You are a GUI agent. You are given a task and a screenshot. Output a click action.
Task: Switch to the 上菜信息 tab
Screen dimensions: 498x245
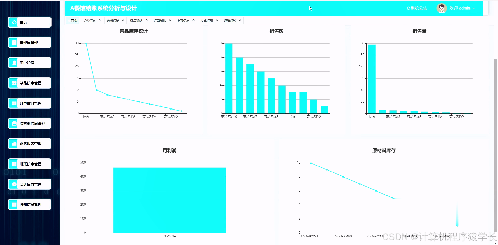click(183, 21)
